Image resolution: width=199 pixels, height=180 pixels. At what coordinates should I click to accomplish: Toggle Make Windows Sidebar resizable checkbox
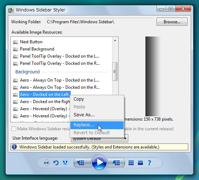click(x=14, y=128)
